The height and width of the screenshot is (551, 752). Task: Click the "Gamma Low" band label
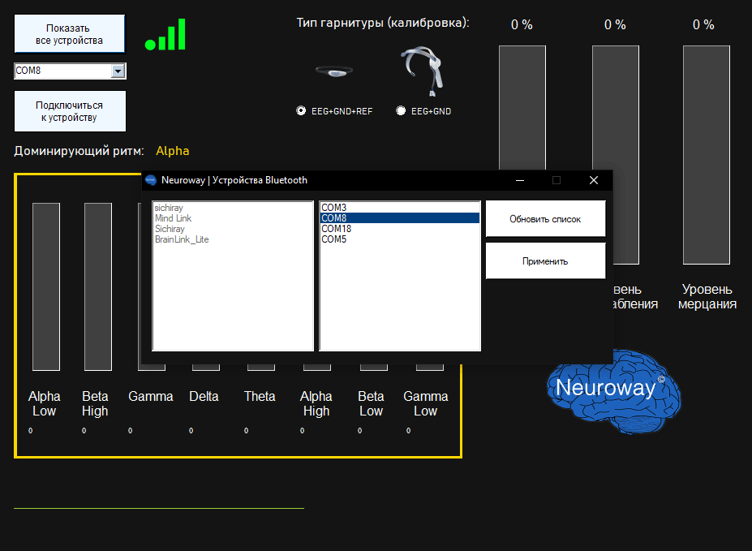pos(426,404)
